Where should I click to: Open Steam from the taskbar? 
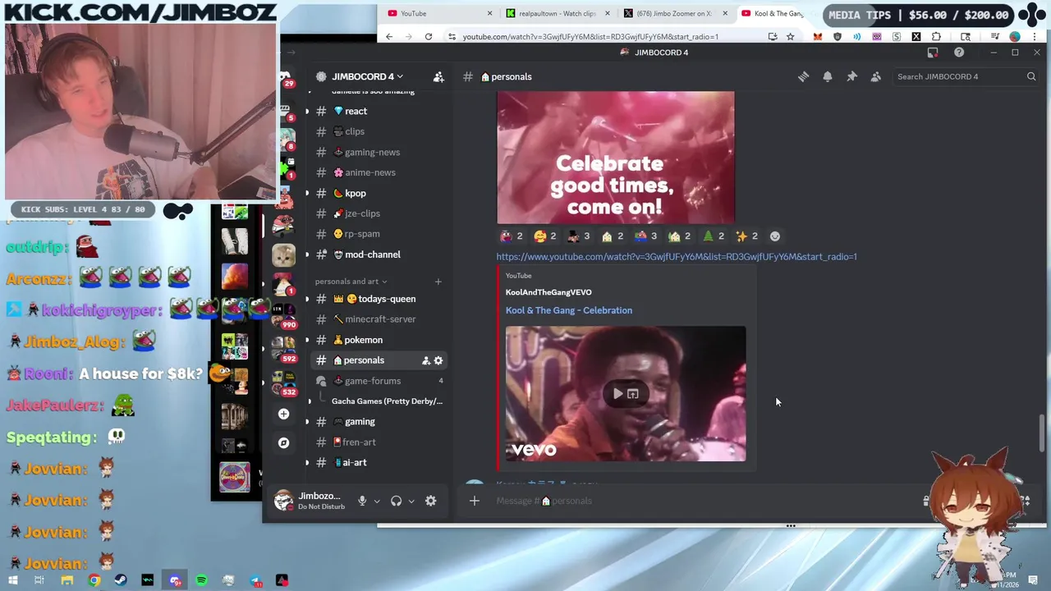(121, 580)
